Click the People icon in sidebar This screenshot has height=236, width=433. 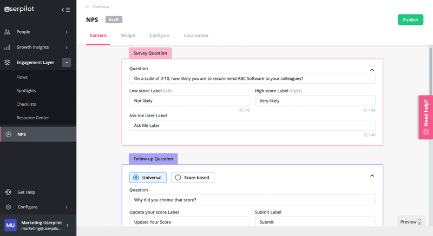pos(8,32)
